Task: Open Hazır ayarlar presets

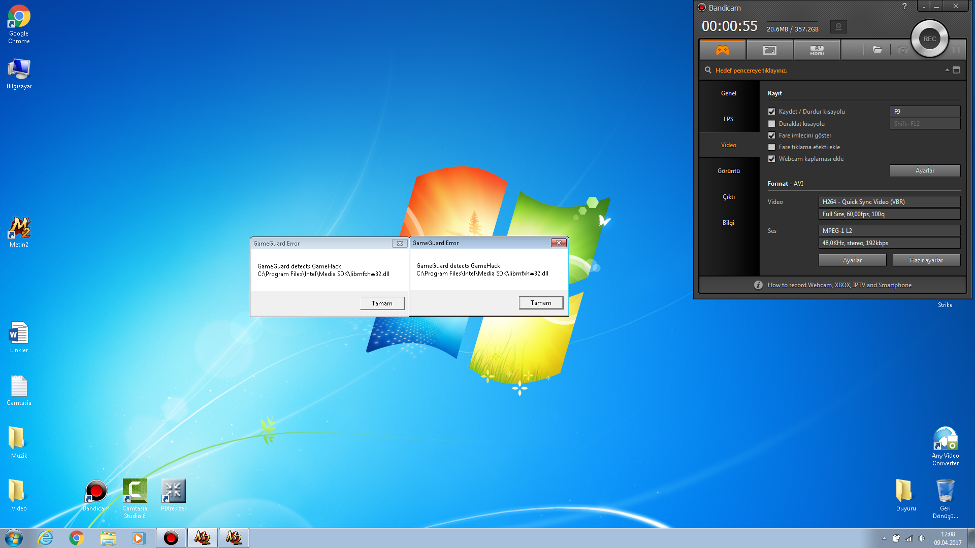Action: pos(926,260)
